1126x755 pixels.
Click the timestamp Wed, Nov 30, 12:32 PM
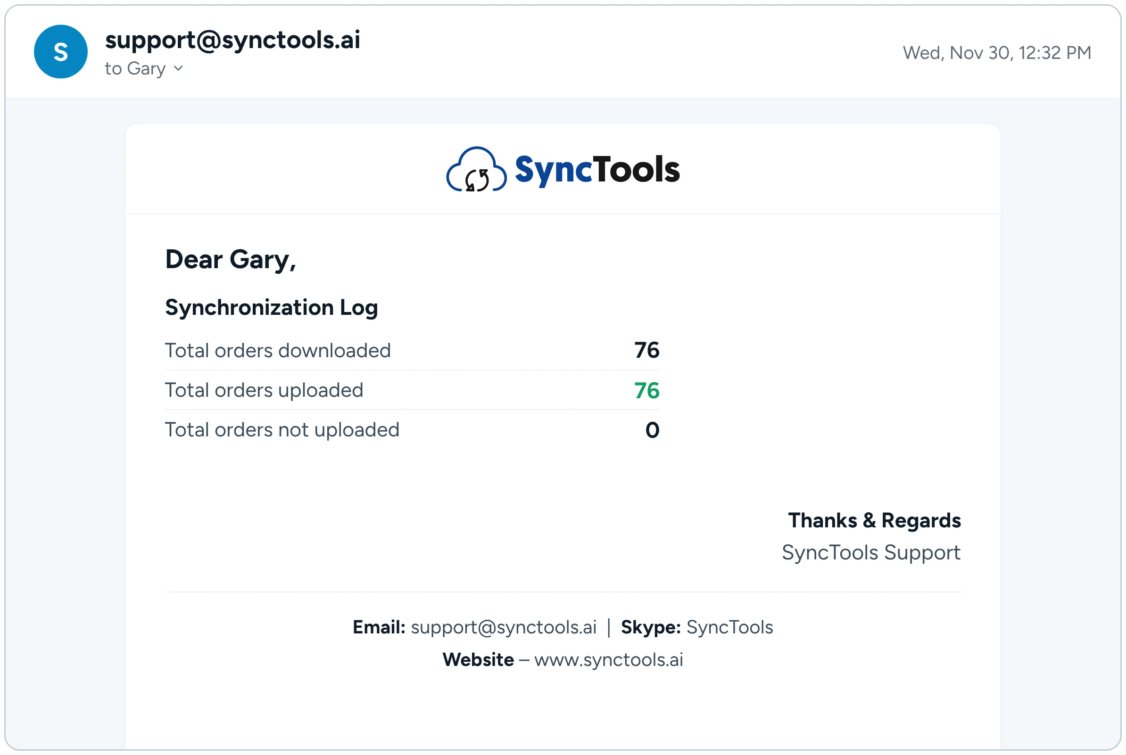point(997,52)
